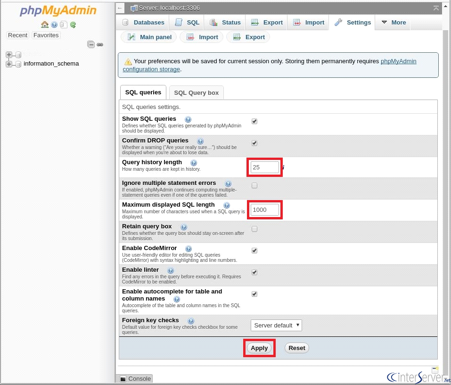Screen dimensions: 451x385
Task: Open help for Foreign key checks
Action: click(x=190, y=321)
